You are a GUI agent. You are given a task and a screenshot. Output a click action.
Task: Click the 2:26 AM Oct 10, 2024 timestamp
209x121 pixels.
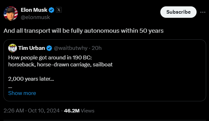coord(31,111)
